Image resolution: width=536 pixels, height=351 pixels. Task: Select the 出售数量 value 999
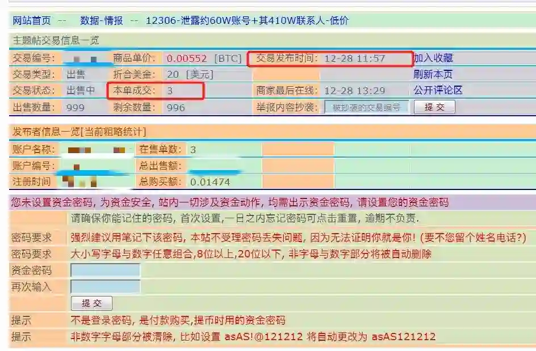pyautogui.click(x=75, y=108)
